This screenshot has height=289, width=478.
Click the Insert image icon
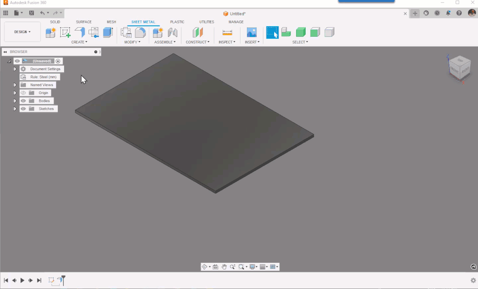click(252, 32)
